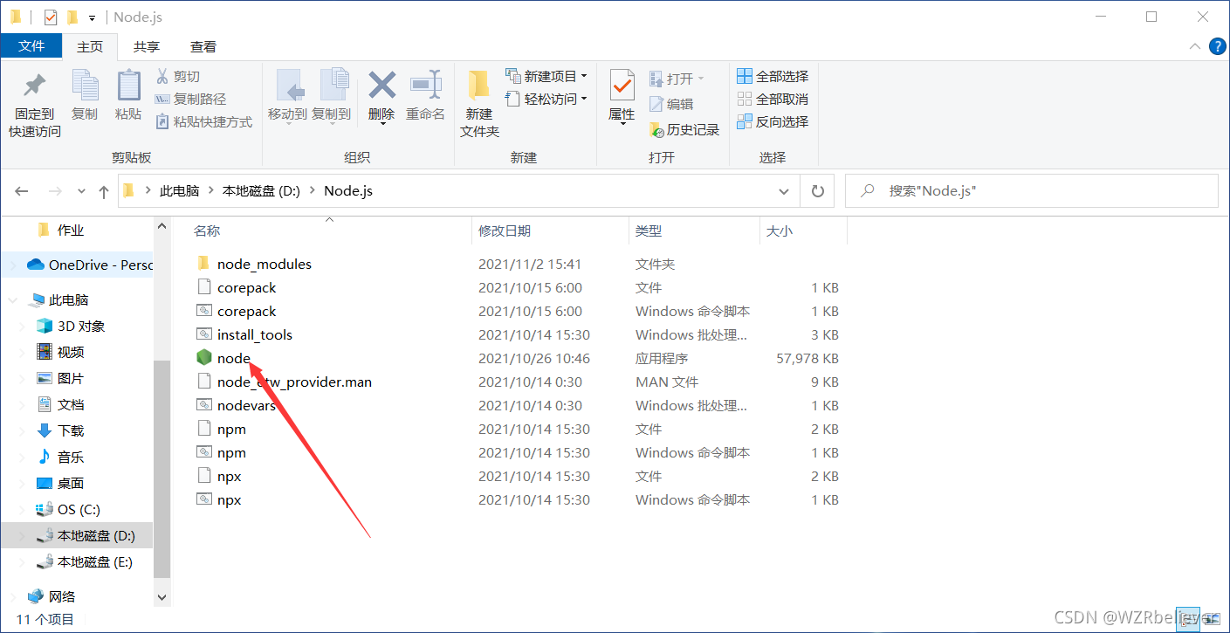Select Pictures in navigation pane
This screenshot has width=1230, height=633.
(x=60, y=379)
